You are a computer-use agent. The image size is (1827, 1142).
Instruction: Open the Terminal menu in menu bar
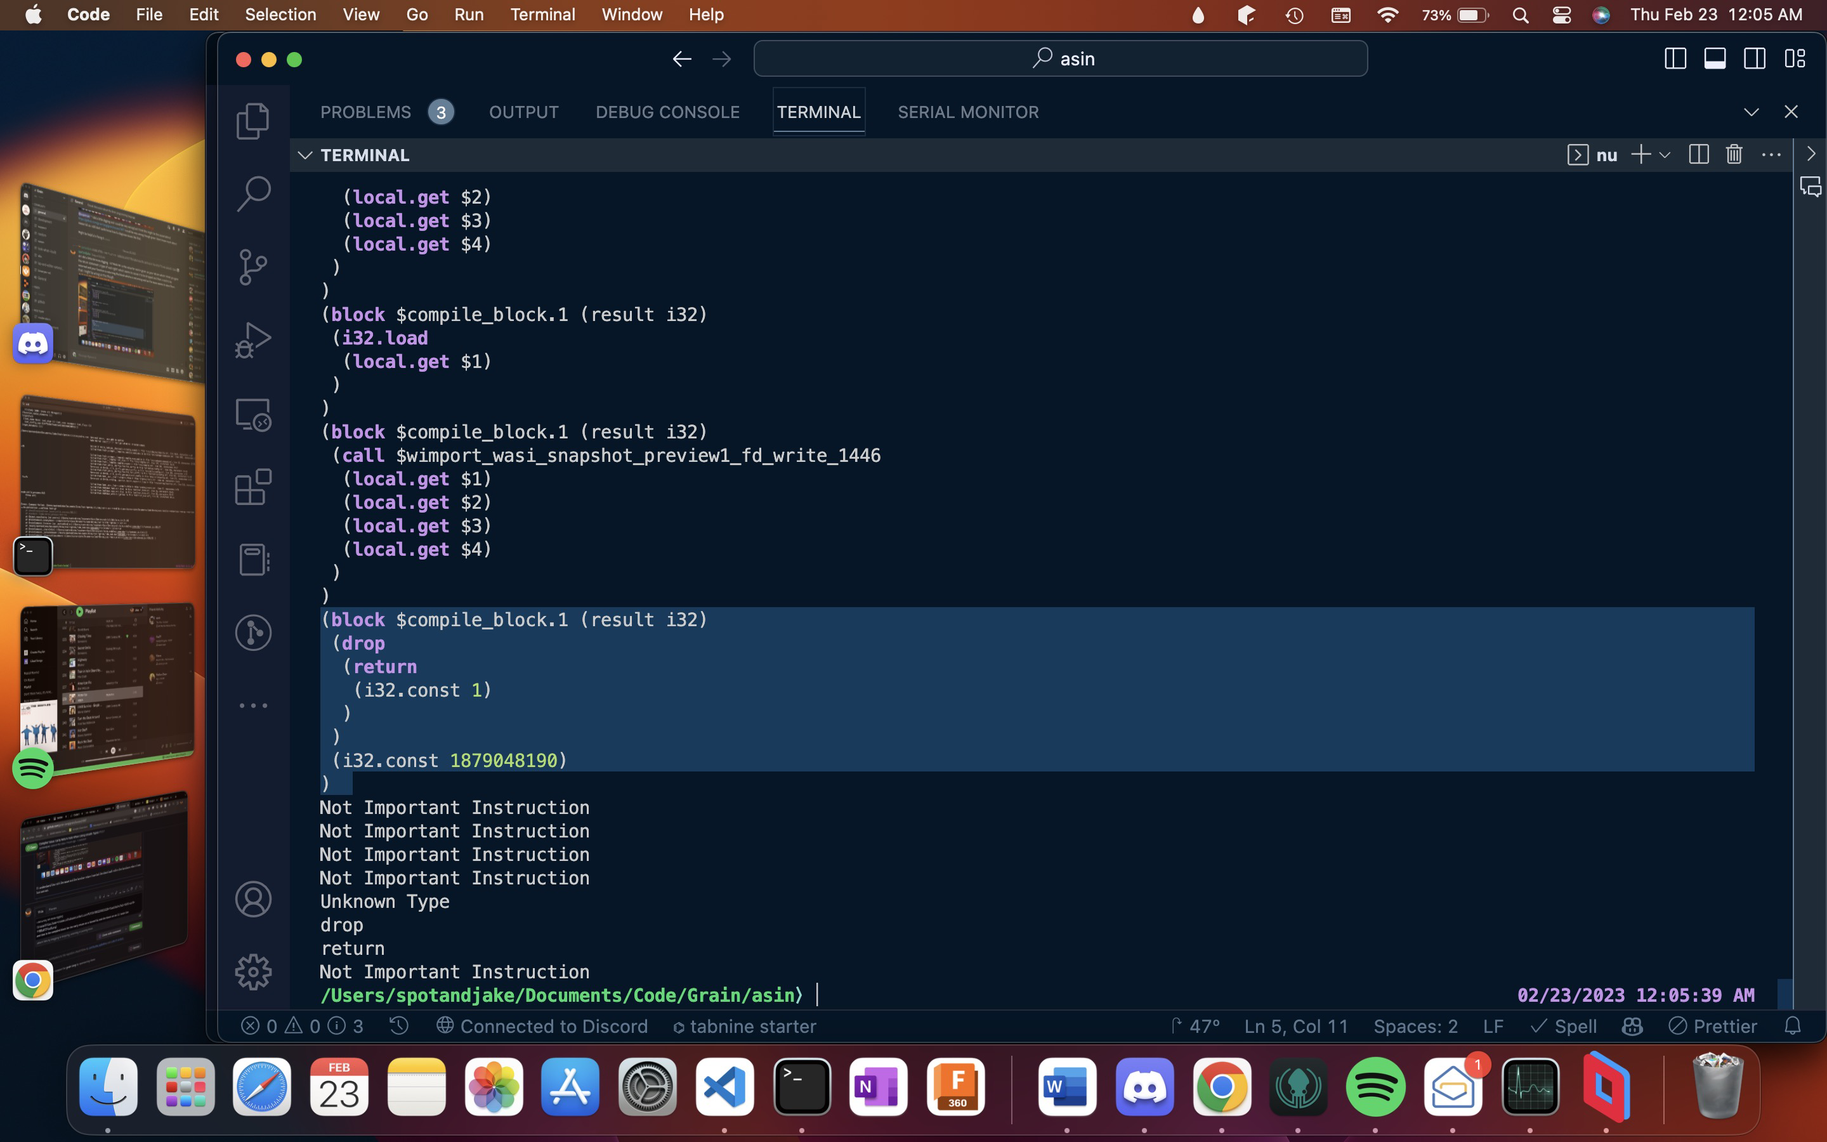[x=543, y=15]
